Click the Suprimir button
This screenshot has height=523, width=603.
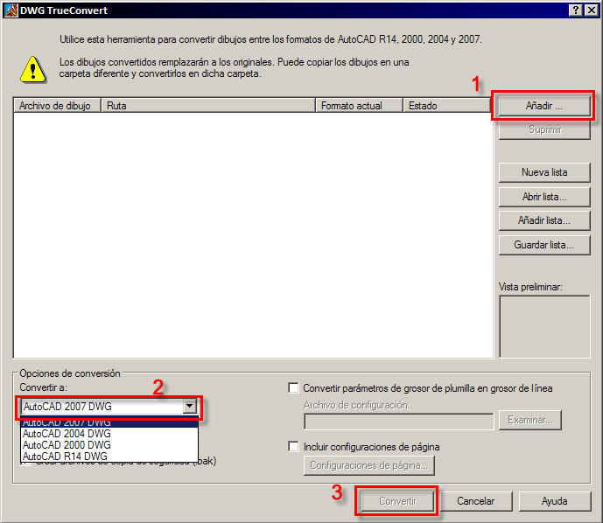(544, 130)
